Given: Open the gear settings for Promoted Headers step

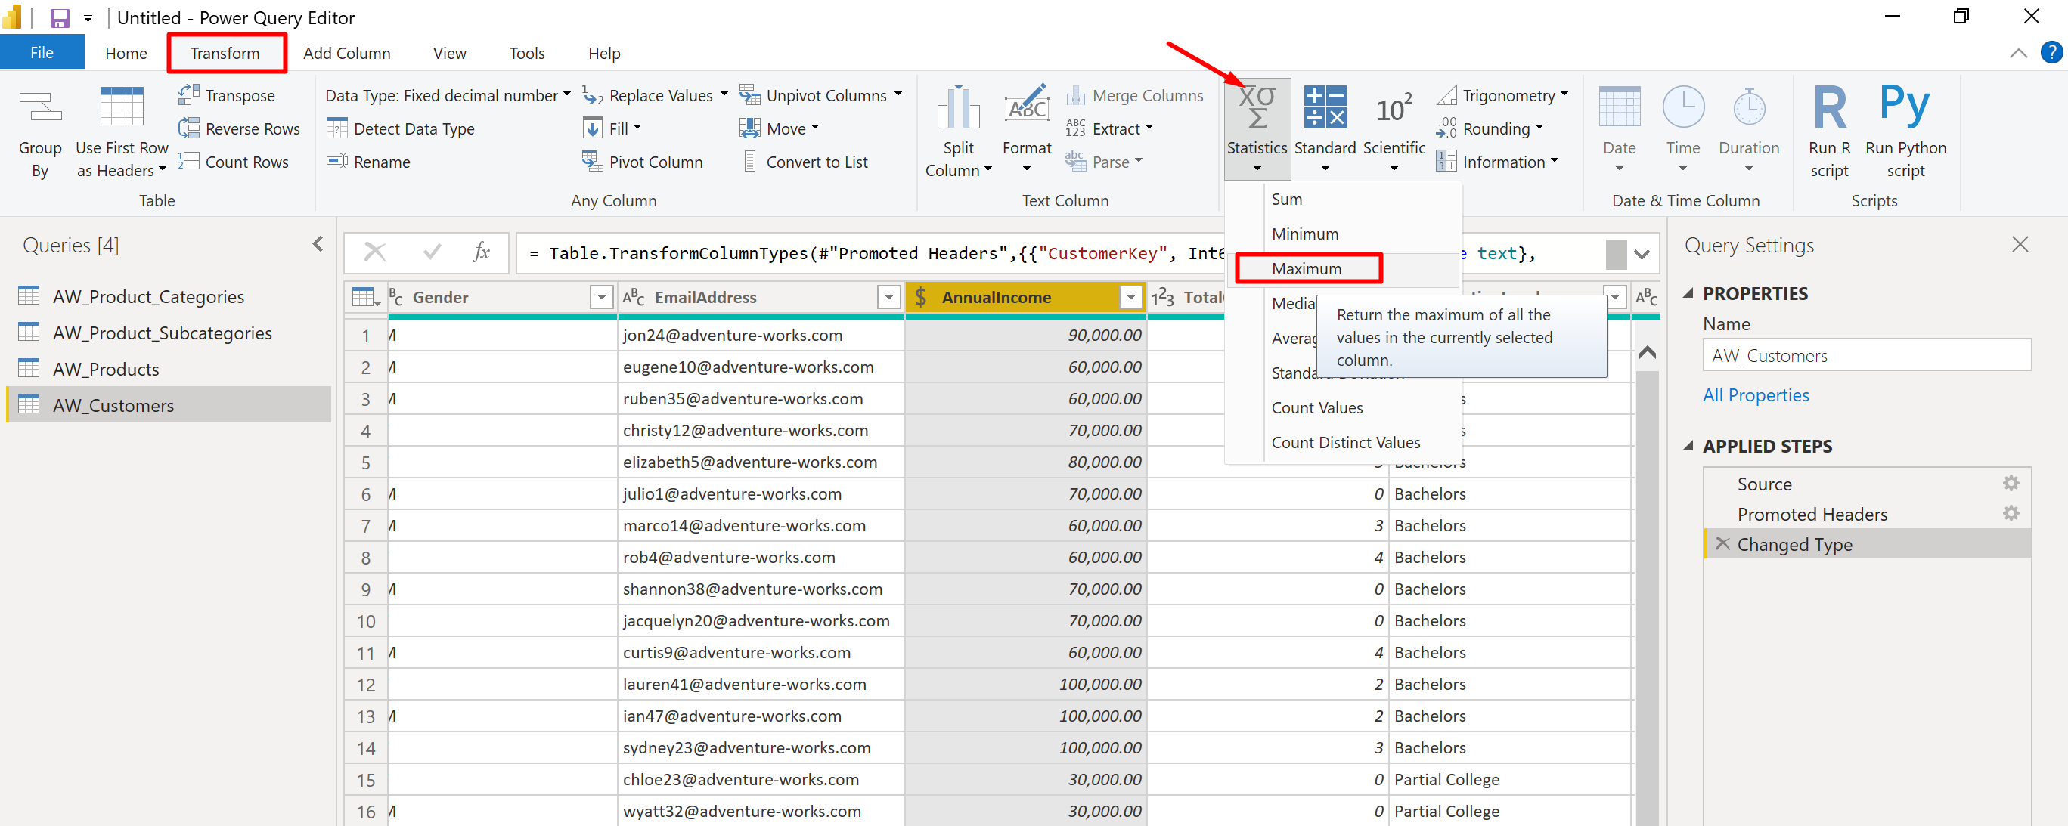Looking at the screenshot, I should (2011, 514).
